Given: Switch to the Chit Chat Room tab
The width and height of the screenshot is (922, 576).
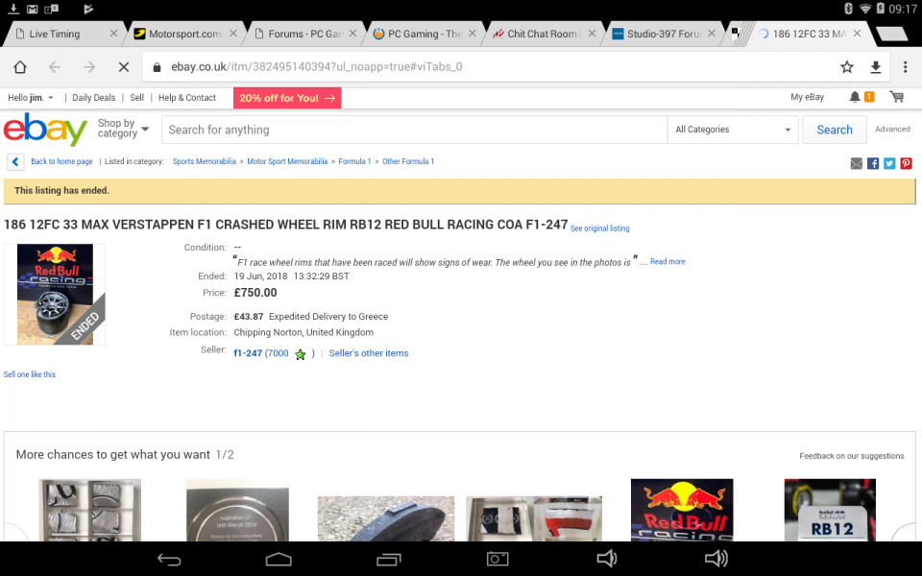Looking at the screenshot, I should pyautogui.click(x=542, y=35).
